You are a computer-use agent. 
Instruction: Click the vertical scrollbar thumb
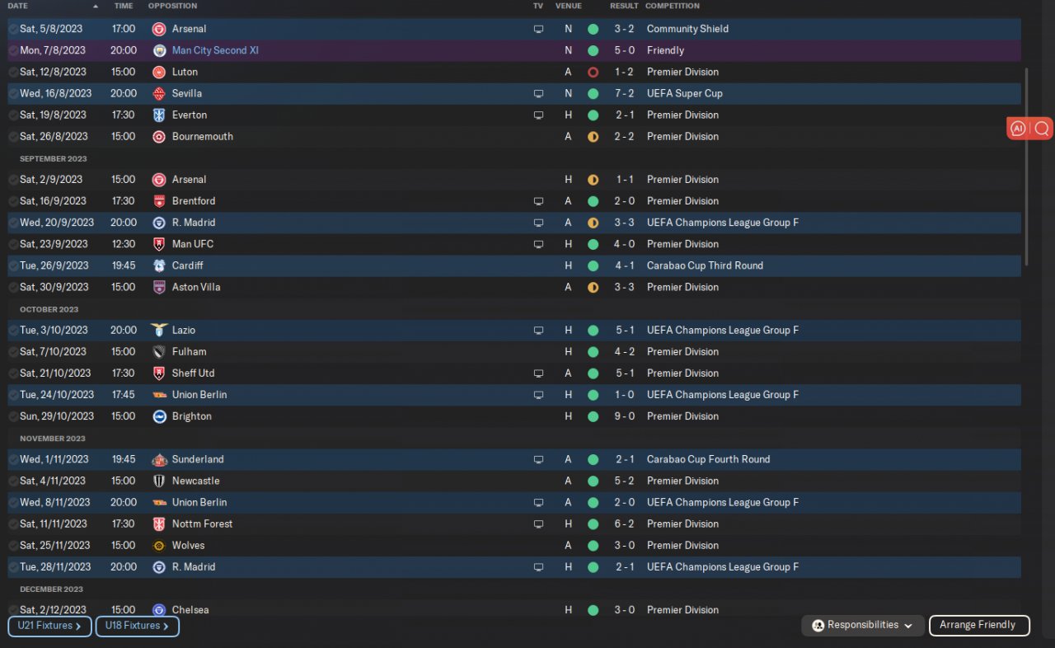click(1027, 167)
